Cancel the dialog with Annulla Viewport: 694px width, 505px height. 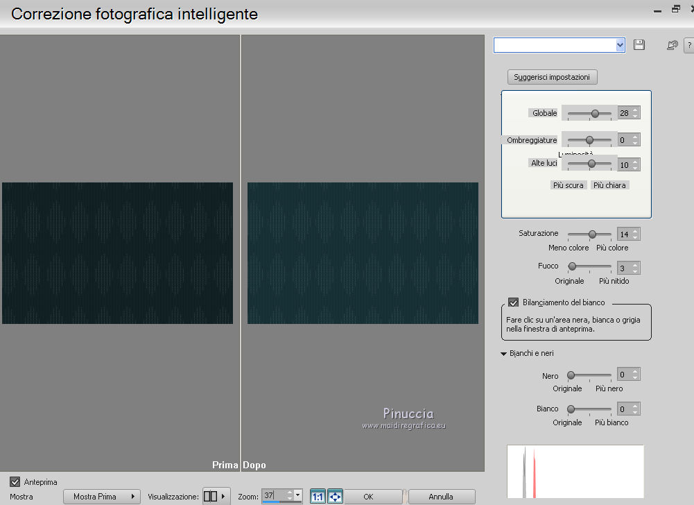point(441,497)
